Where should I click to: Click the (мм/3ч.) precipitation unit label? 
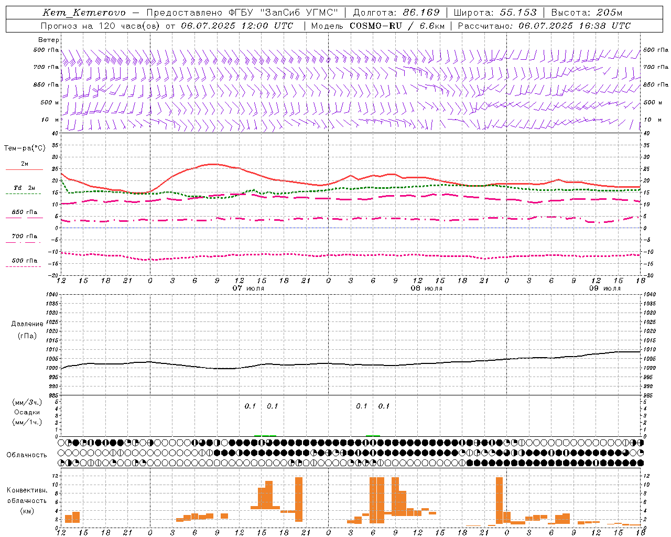click(27, 402)
